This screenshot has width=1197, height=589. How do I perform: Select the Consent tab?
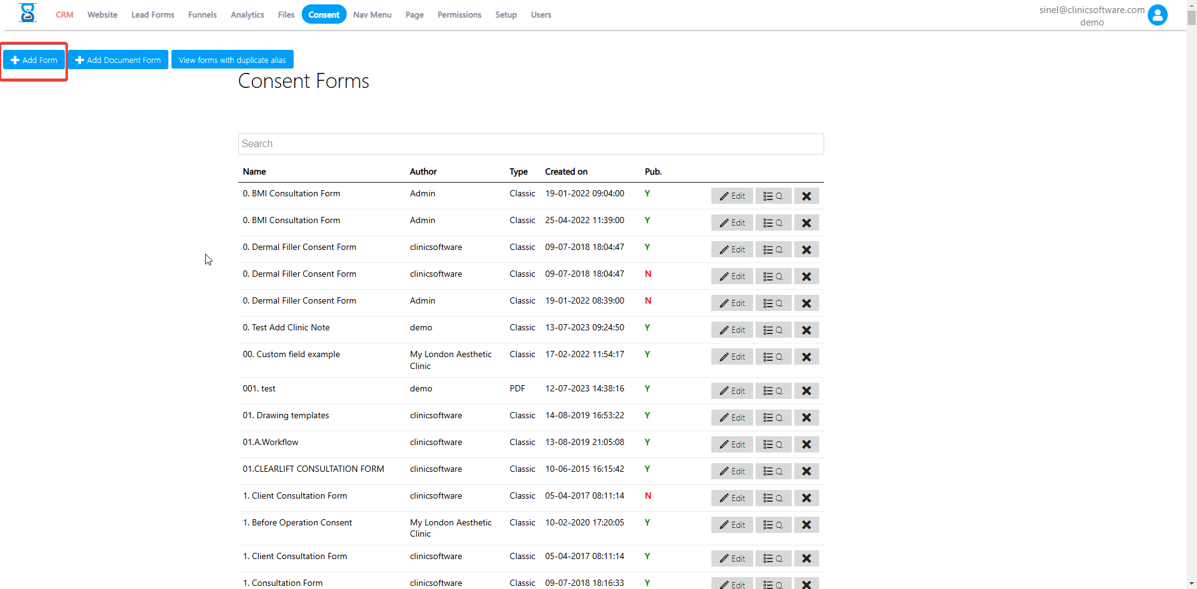click(324, 15)
